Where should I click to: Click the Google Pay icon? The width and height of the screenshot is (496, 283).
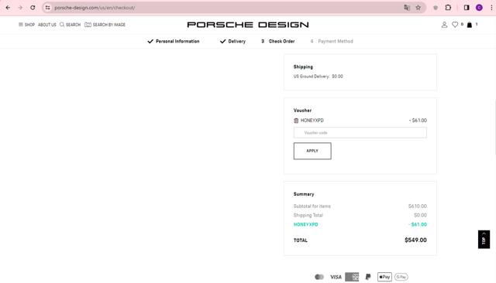coord(401,277)
